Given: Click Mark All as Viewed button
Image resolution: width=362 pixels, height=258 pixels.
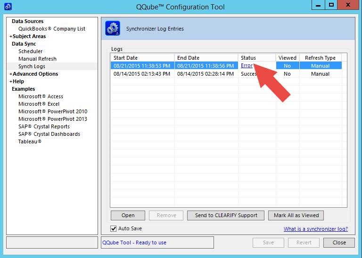Looking at the screenshot, I should (x=296, y=215).
